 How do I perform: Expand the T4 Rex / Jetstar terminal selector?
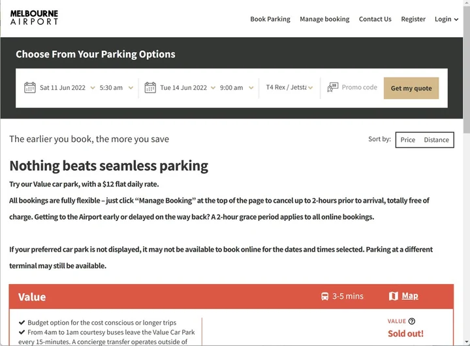[289, 87]
